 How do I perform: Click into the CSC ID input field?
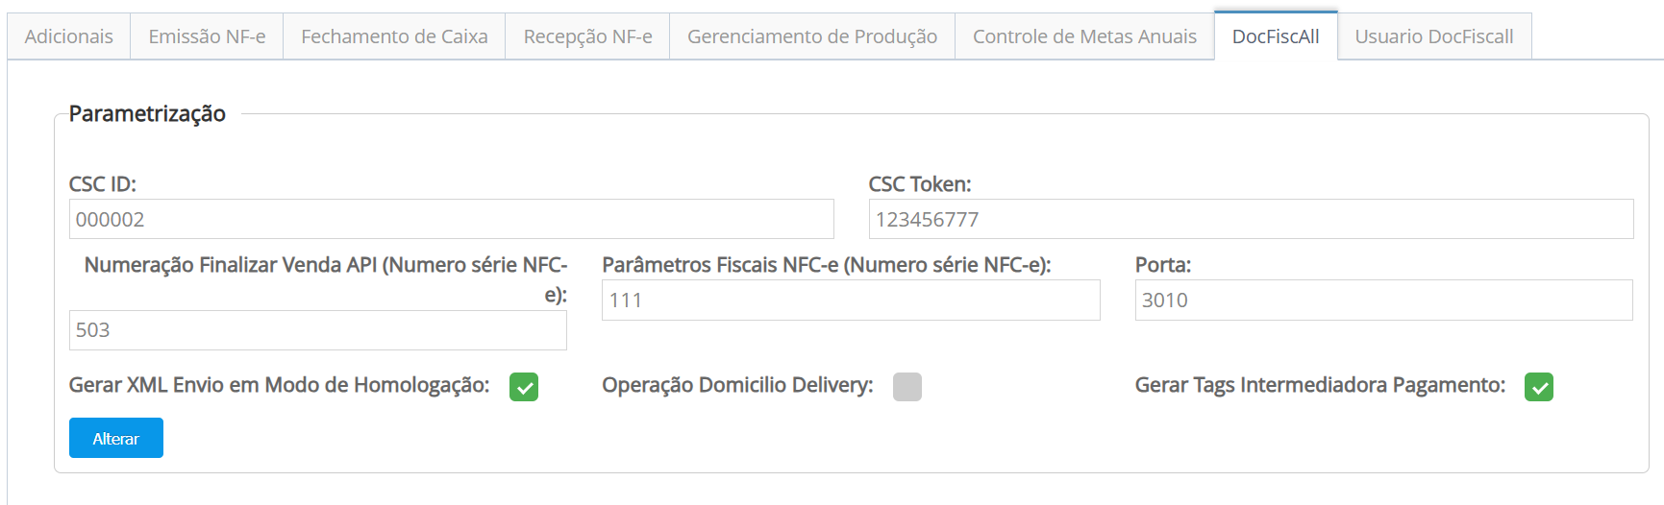(x=451, y=220)
